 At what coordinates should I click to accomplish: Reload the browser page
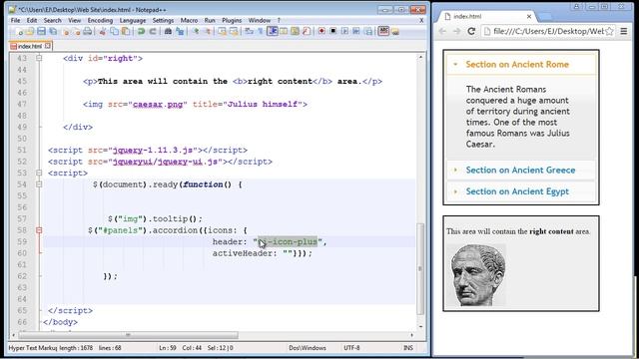coord(471,31)
